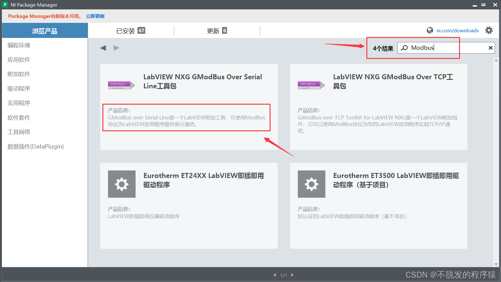Click the Eurotherm ET24XX driver gear icon

click(121, 184)
